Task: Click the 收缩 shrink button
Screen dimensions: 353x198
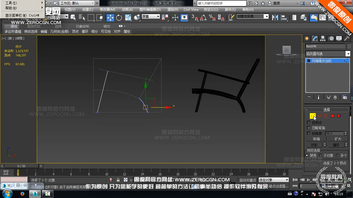Action: (316, 139)
